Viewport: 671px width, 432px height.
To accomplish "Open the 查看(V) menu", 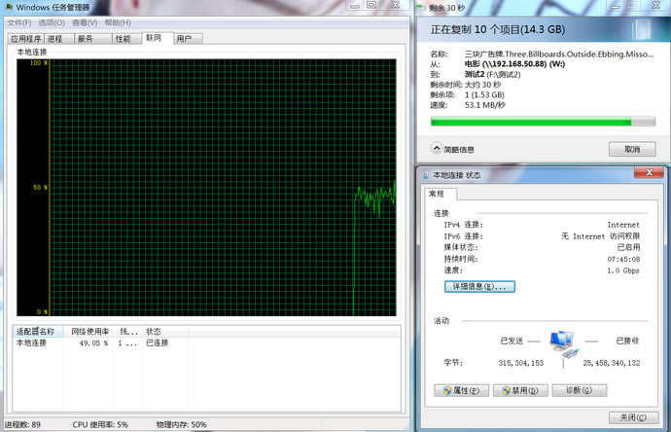I will click(86, 22).
